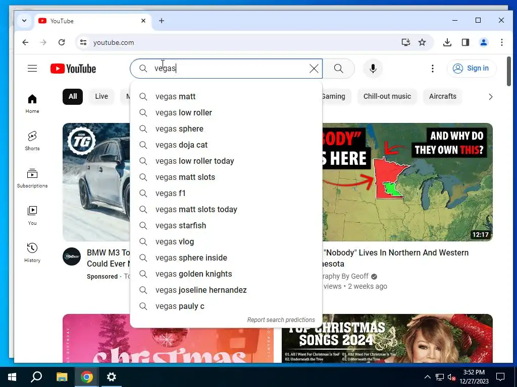
Task: Choose suggestion "vegas low roller"
Action: tap(226, 112)
